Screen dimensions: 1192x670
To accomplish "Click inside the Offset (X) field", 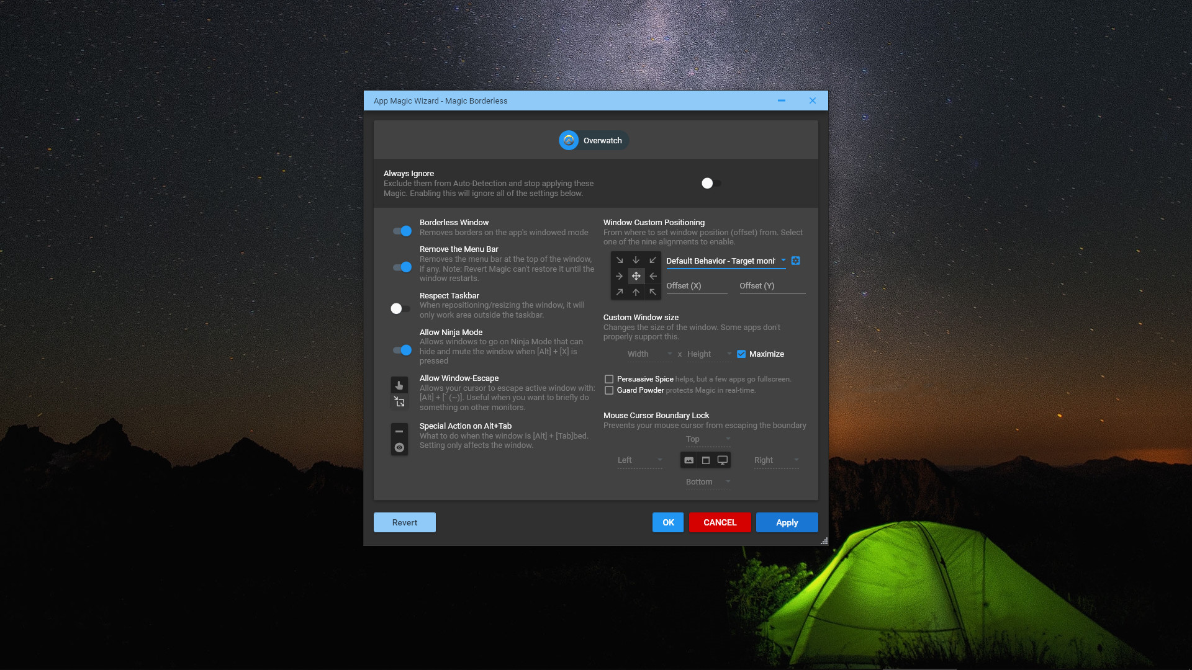I will [695, 285].
